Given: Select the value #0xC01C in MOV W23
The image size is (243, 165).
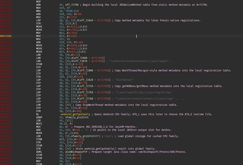Looking at the screenshot, I should (73, 36).
